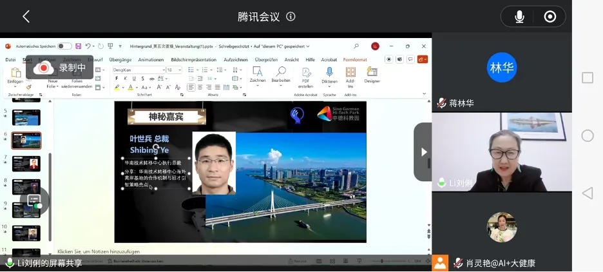Toggle strikethrough formatting
603x272 pixels.
pyautogui.click(x=151, y=79)
